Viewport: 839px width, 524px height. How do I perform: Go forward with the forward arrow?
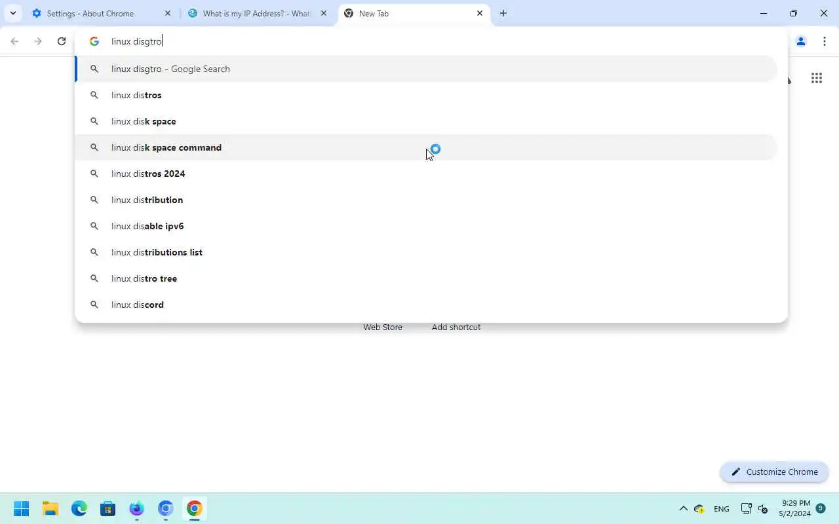click(x=38, y=41)
